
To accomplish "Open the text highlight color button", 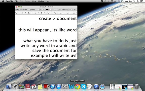I will pos(50,9).
